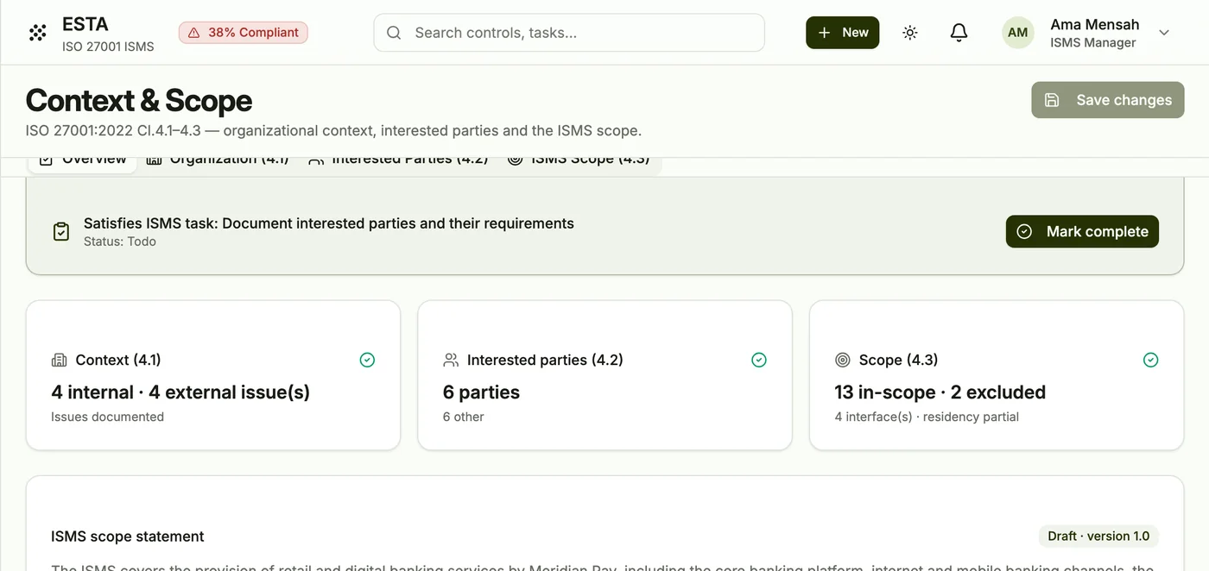Switch to the Interested Parties (4.2) tab

[x=398, y=160]
